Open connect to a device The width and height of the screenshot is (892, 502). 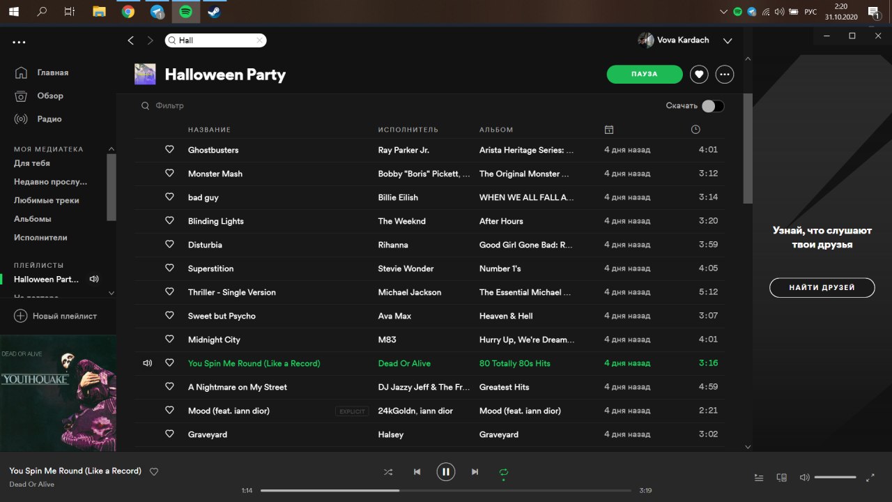[x=782, y=478]
